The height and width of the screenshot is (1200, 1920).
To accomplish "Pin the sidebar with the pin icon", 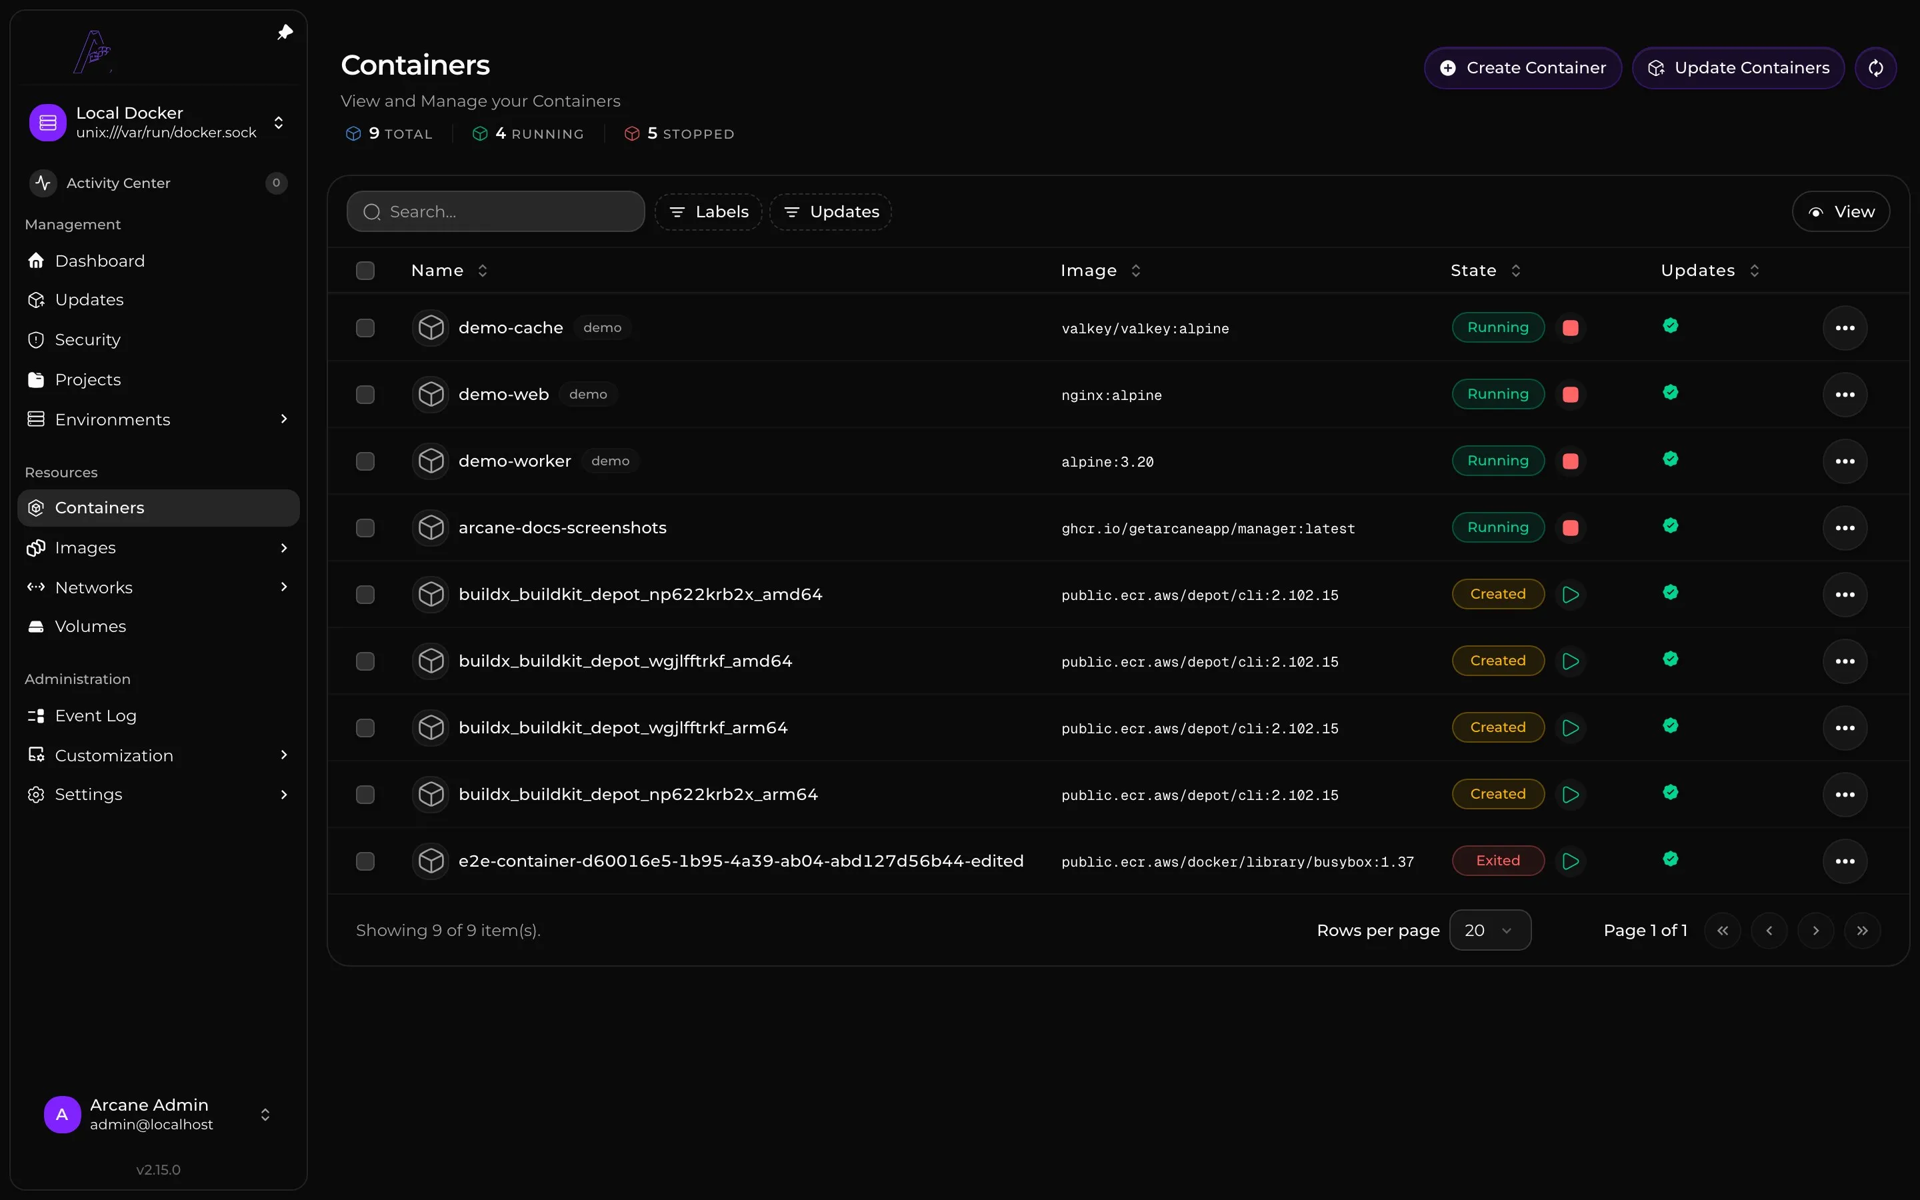I will [x=285, y=33].
